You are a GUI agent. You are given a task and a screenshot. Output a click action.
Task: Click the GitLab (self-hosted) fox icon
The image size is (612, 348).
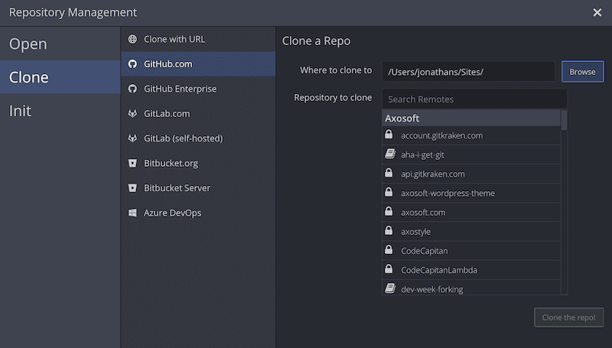[132, 138]
